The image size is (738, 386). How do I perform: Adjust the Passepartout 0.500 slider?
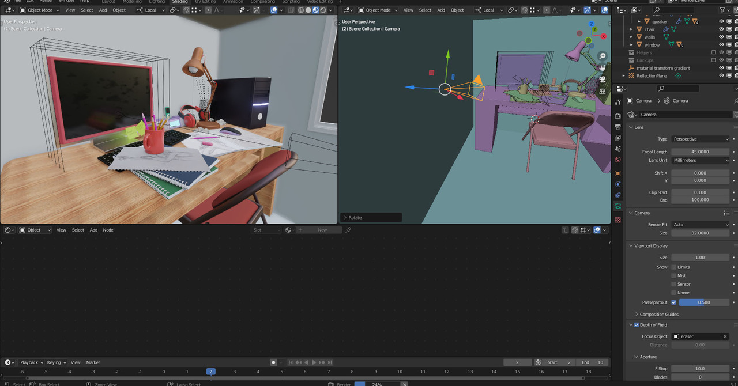pyautogui.click(x=704, y=302)
